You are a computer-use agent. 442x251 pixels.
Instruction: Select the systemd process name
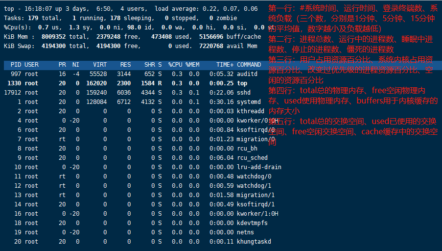tap(249, 102)
